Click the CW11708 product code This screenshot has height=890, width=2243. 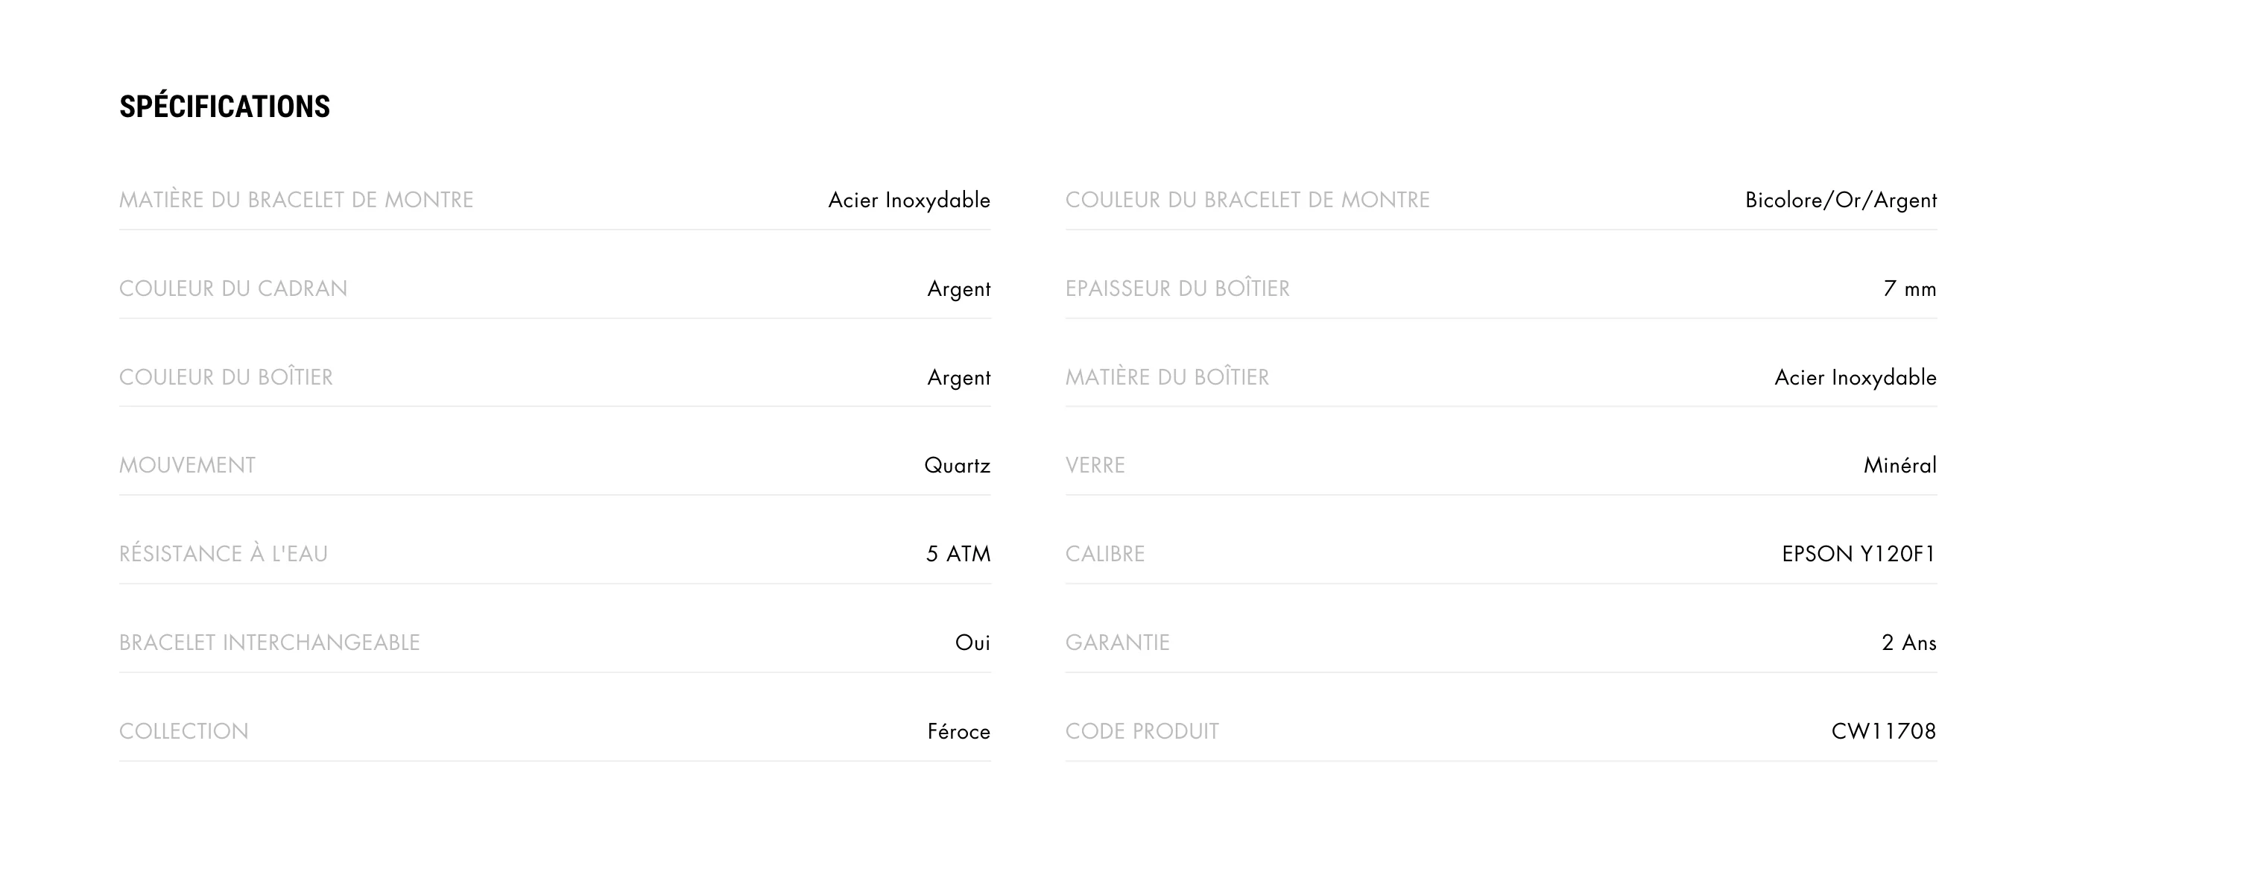coord(1883,731)
